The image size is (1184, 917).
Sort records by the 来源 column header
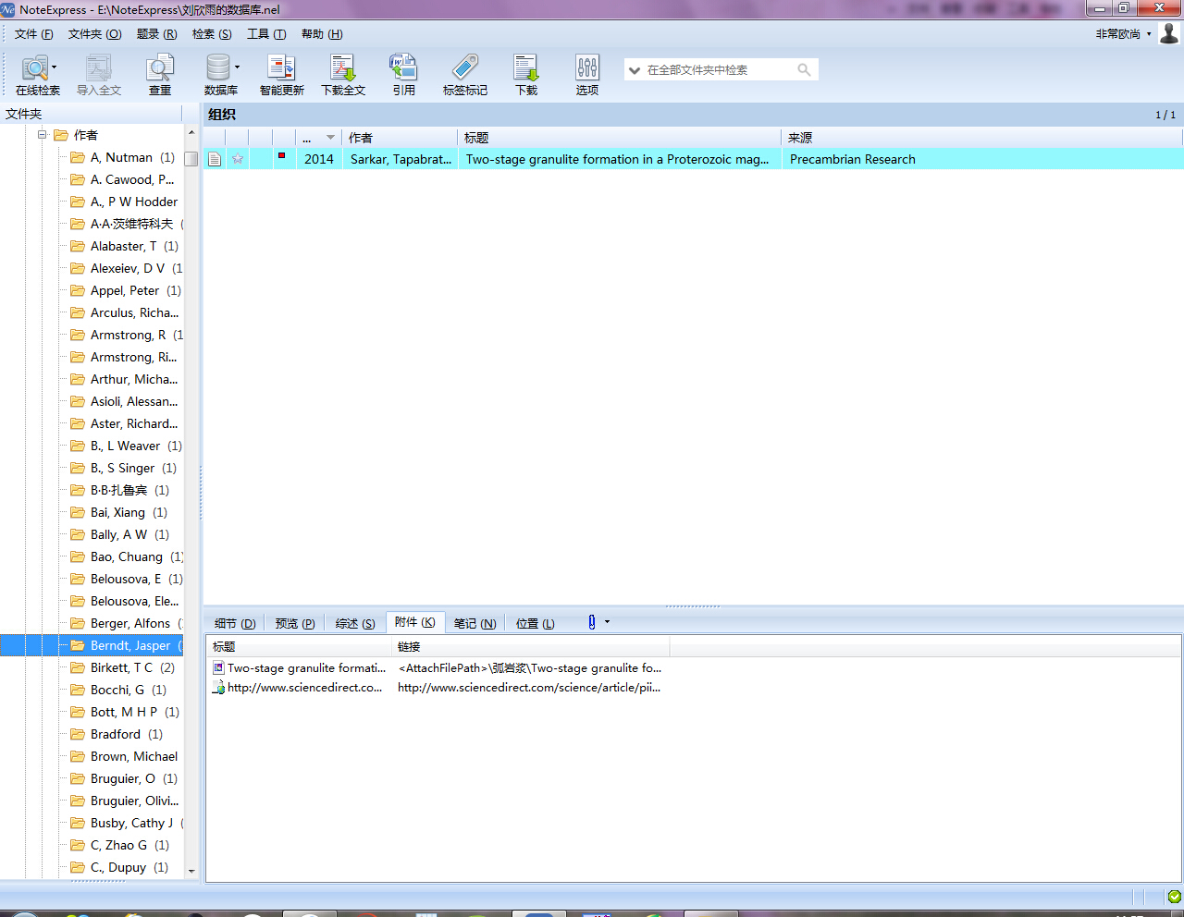tap(981, 138)
